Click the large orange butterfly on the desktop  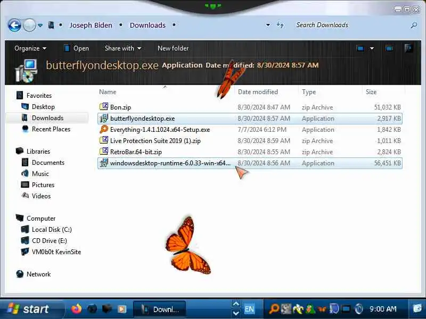click(188, 246)
